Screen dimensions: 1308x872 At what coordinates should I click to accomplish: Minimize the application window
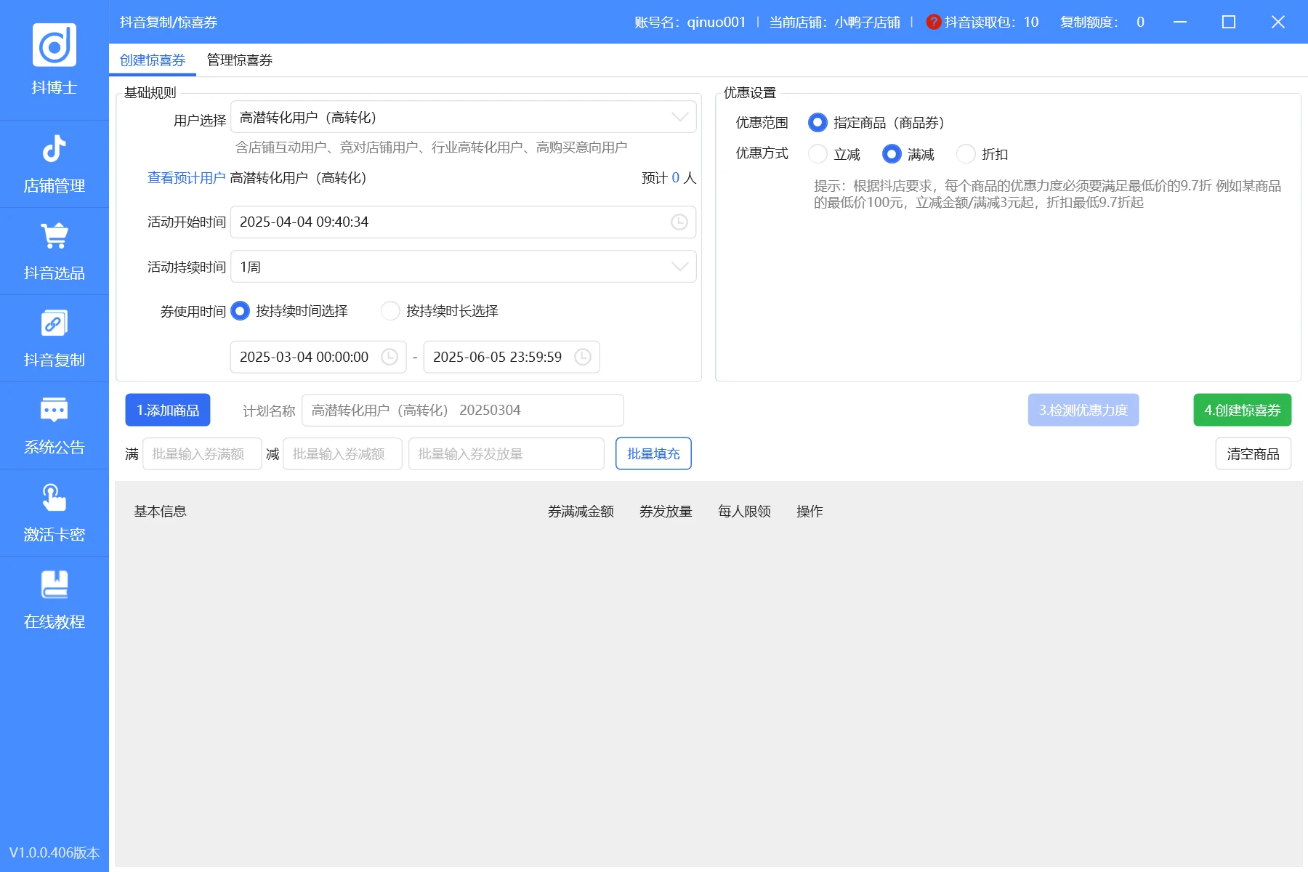(x=1180, y=22)
